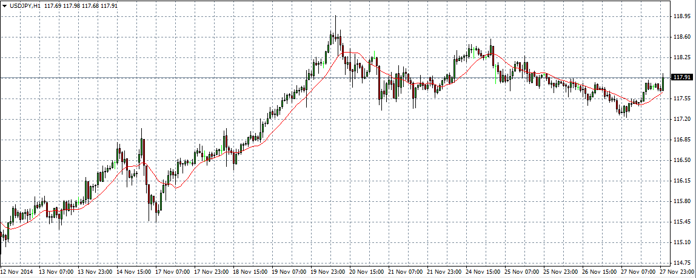Select the USDJPY,H1 chart title text
The image size is (696, 278).
(25, 6)
